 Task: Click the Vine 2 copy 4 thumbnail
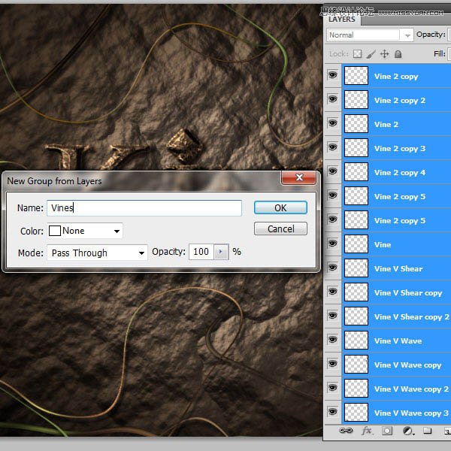(356, 172)
